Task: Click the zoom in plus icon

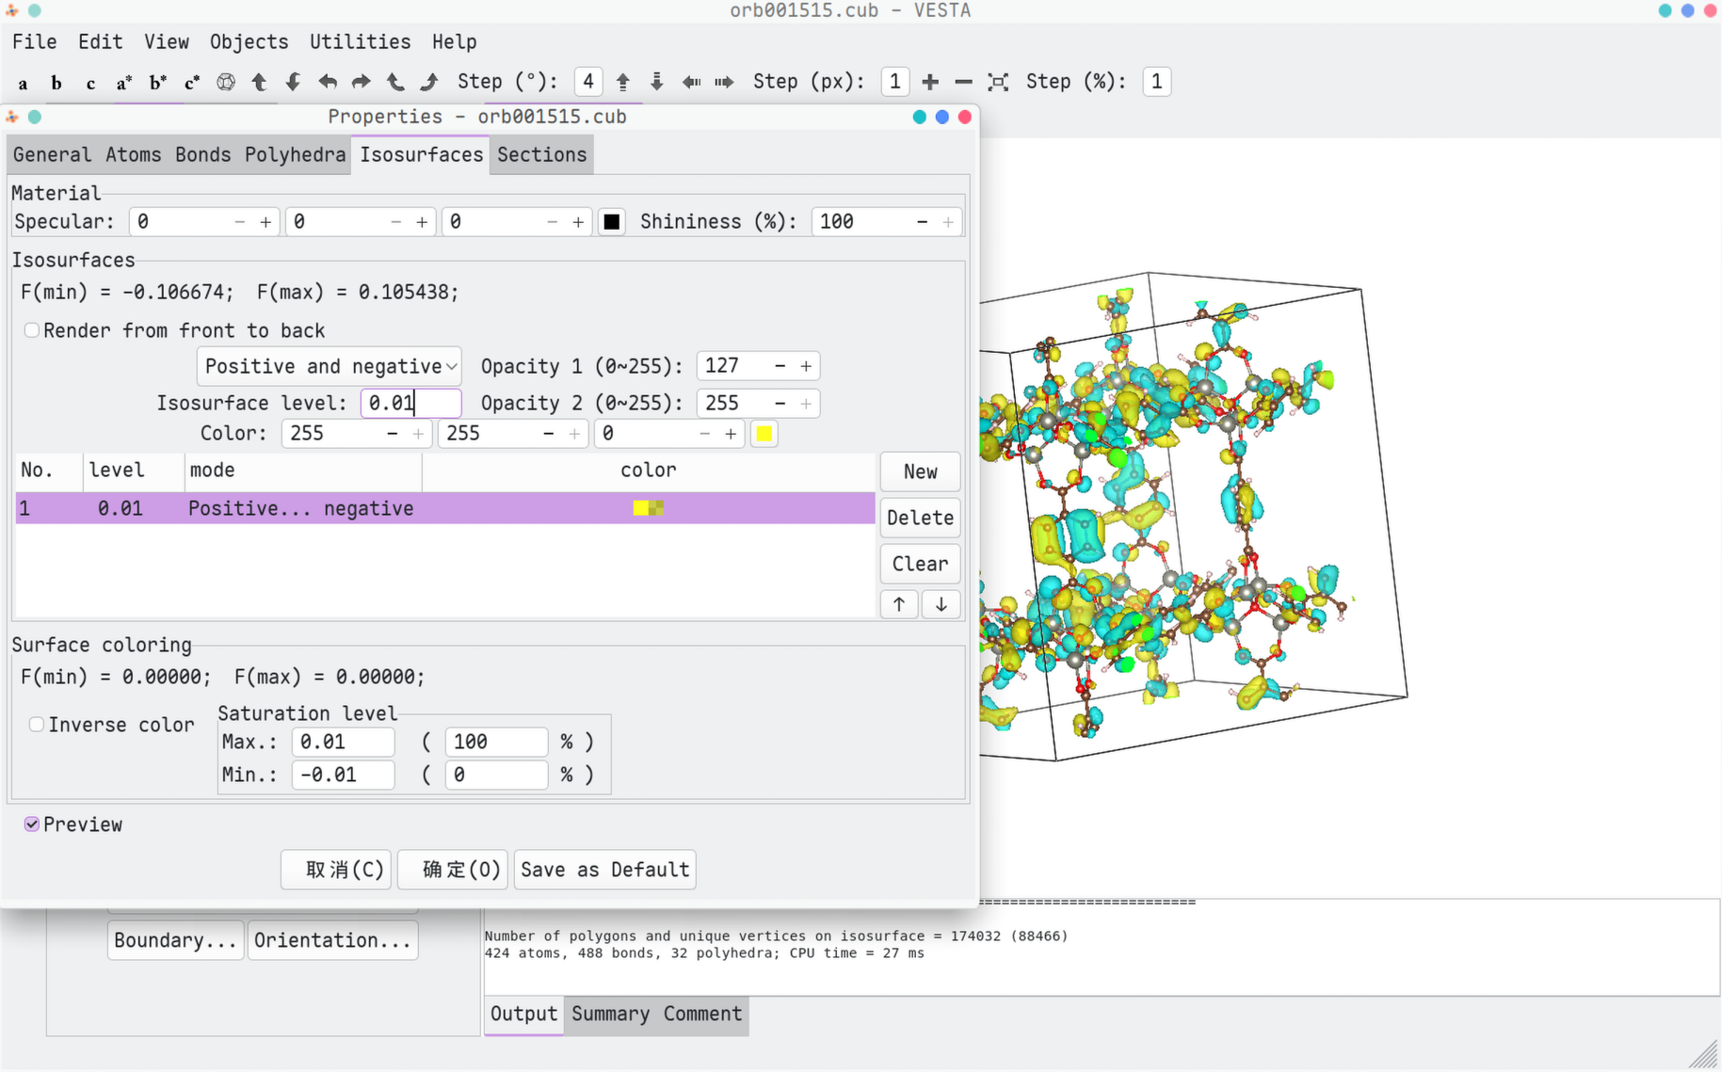Action: coord(930,82)
